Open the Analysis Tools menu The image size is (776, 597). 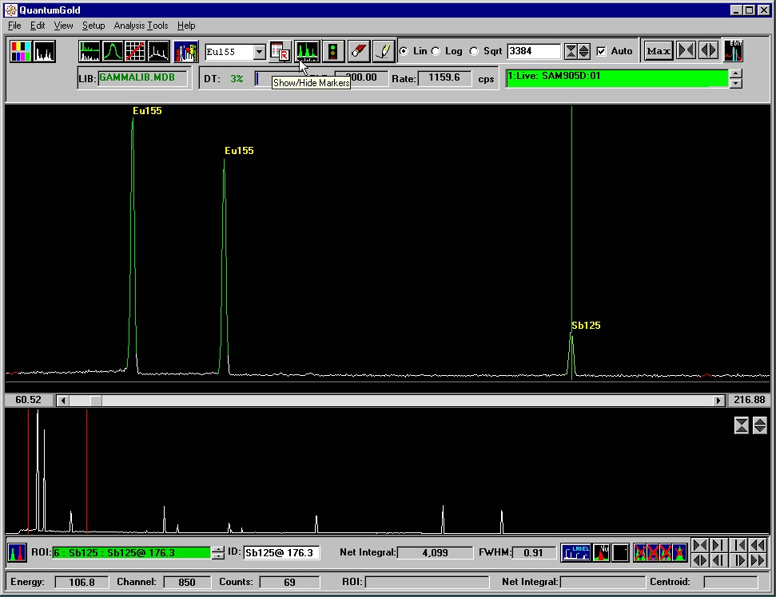click(x=141, y=26)
